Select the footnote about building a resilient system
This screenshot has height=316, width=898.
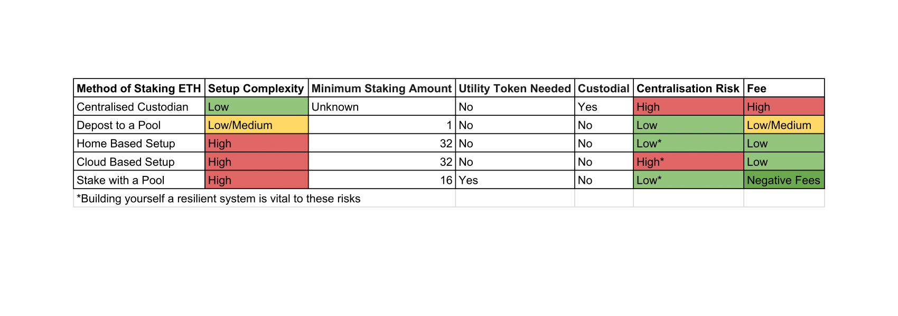[219, 199]
